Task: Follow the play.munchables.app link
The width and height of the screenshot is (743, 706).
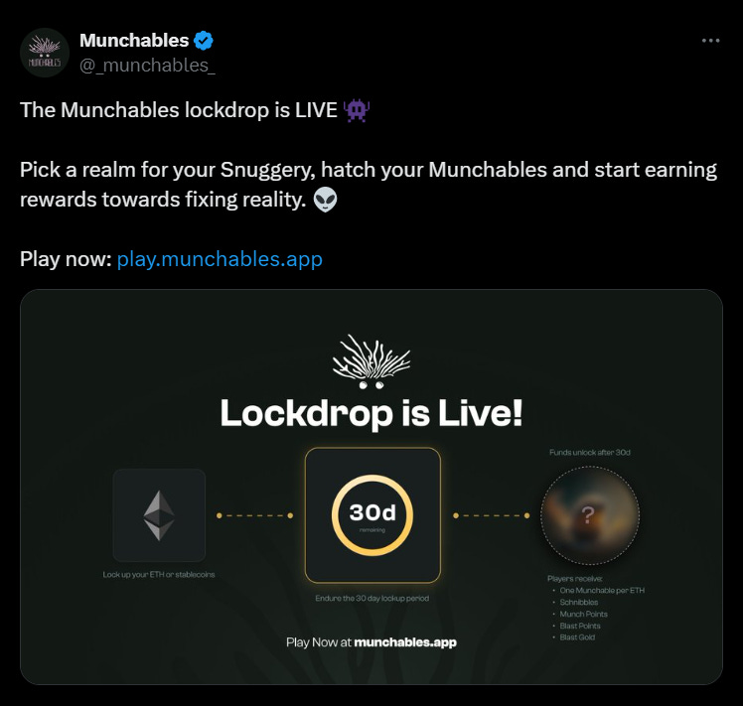Action: point(220,259)
